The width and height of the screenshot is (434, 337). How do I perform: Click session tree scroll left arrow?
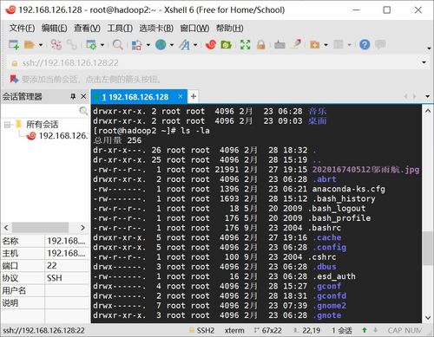[6, 228]
